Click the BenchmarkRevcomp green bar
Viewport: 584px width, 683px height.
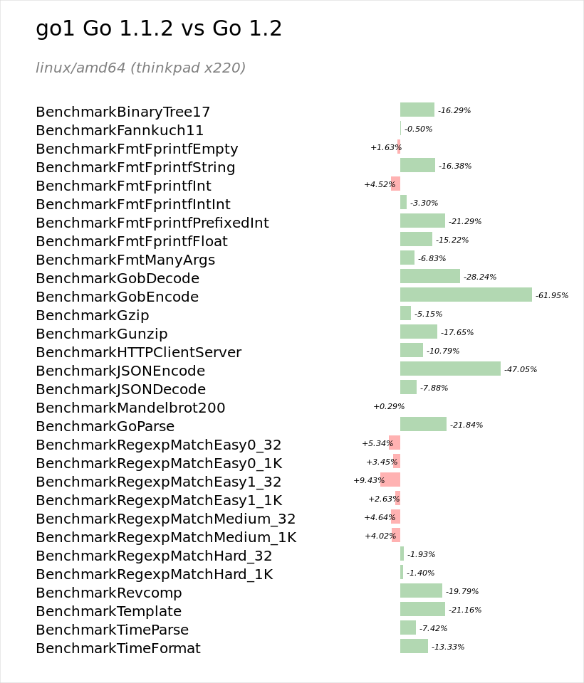[422, 591]
